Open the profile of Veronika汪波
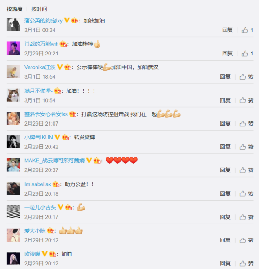This screenshot has width=259, height=269. [x=40, y=67]
